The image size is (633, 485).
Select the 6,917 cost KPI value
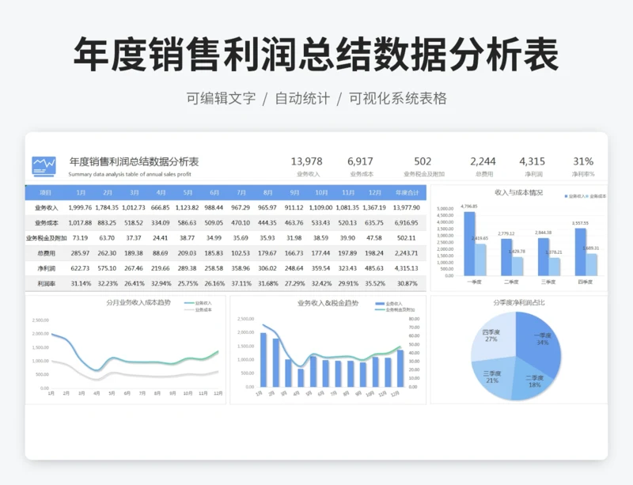coord(360,161)
